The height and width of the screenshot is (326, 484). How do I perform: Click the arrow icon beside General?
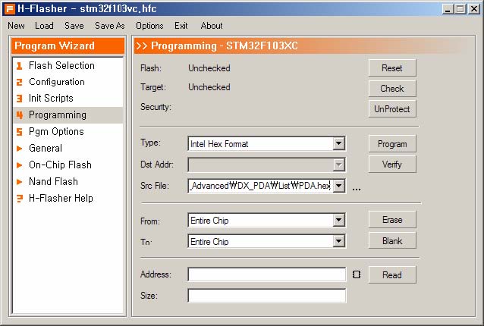pyautogui.click(x=19, y=149)
